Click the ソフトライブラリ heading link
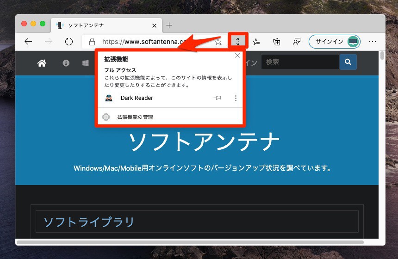 point(89,222)
